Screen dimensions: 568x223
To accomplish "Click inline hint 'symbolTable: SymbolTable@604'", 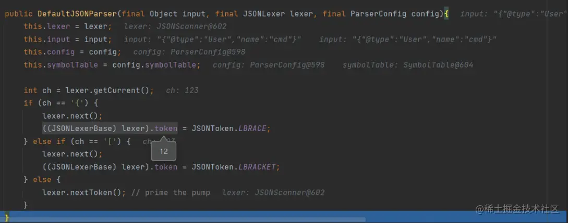I will pyautogui.click(x=407, y=65).
